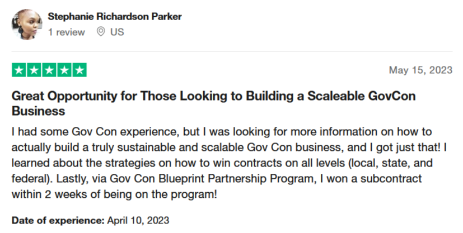The height and width of the screenshot is (233, 463).
Task: Click the review text starting "I had some Gov Con"
Action: [x=229, y=163]
